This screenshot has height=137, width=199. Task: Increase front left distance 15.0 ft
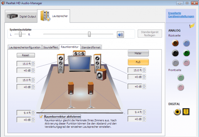(33, 62)
